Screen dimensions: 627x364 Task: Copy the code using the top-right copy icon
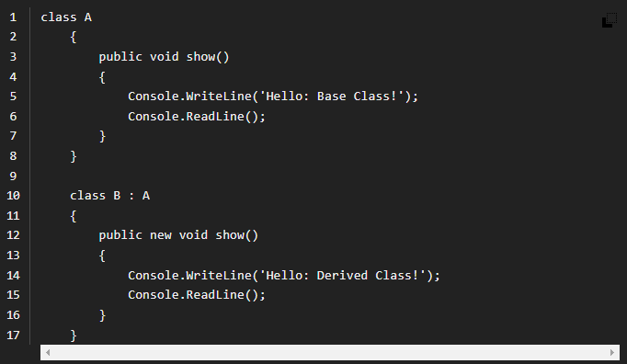610,20
